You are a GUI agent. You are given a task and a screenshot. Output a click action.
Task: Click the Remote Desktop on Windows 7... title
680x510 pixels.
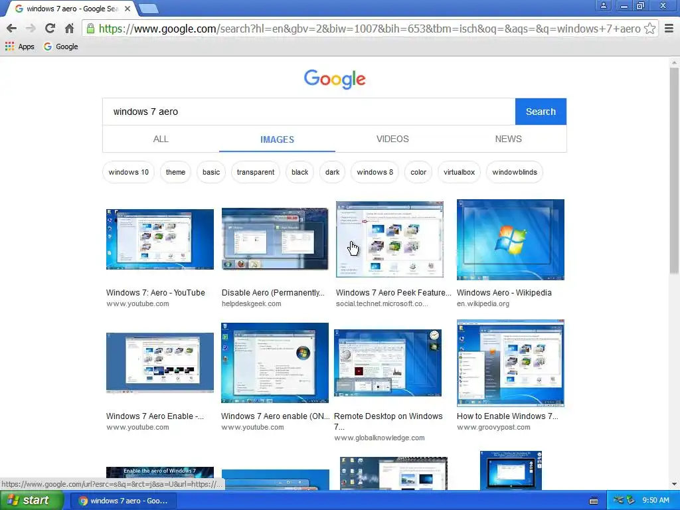pos(388,421)
